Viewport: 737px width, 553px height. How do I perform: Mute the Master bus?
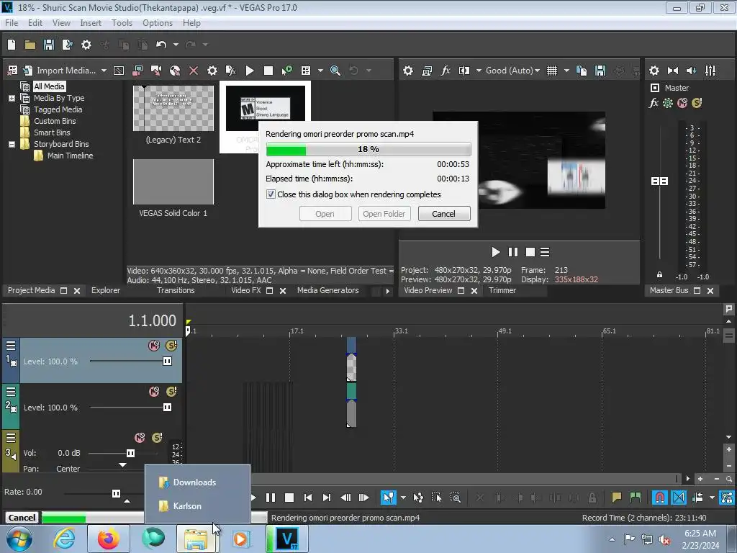(682, 102)
